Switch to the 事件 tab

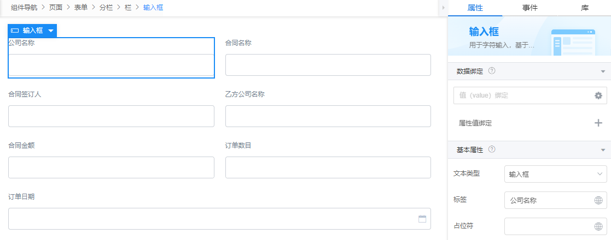pos(530,8)
